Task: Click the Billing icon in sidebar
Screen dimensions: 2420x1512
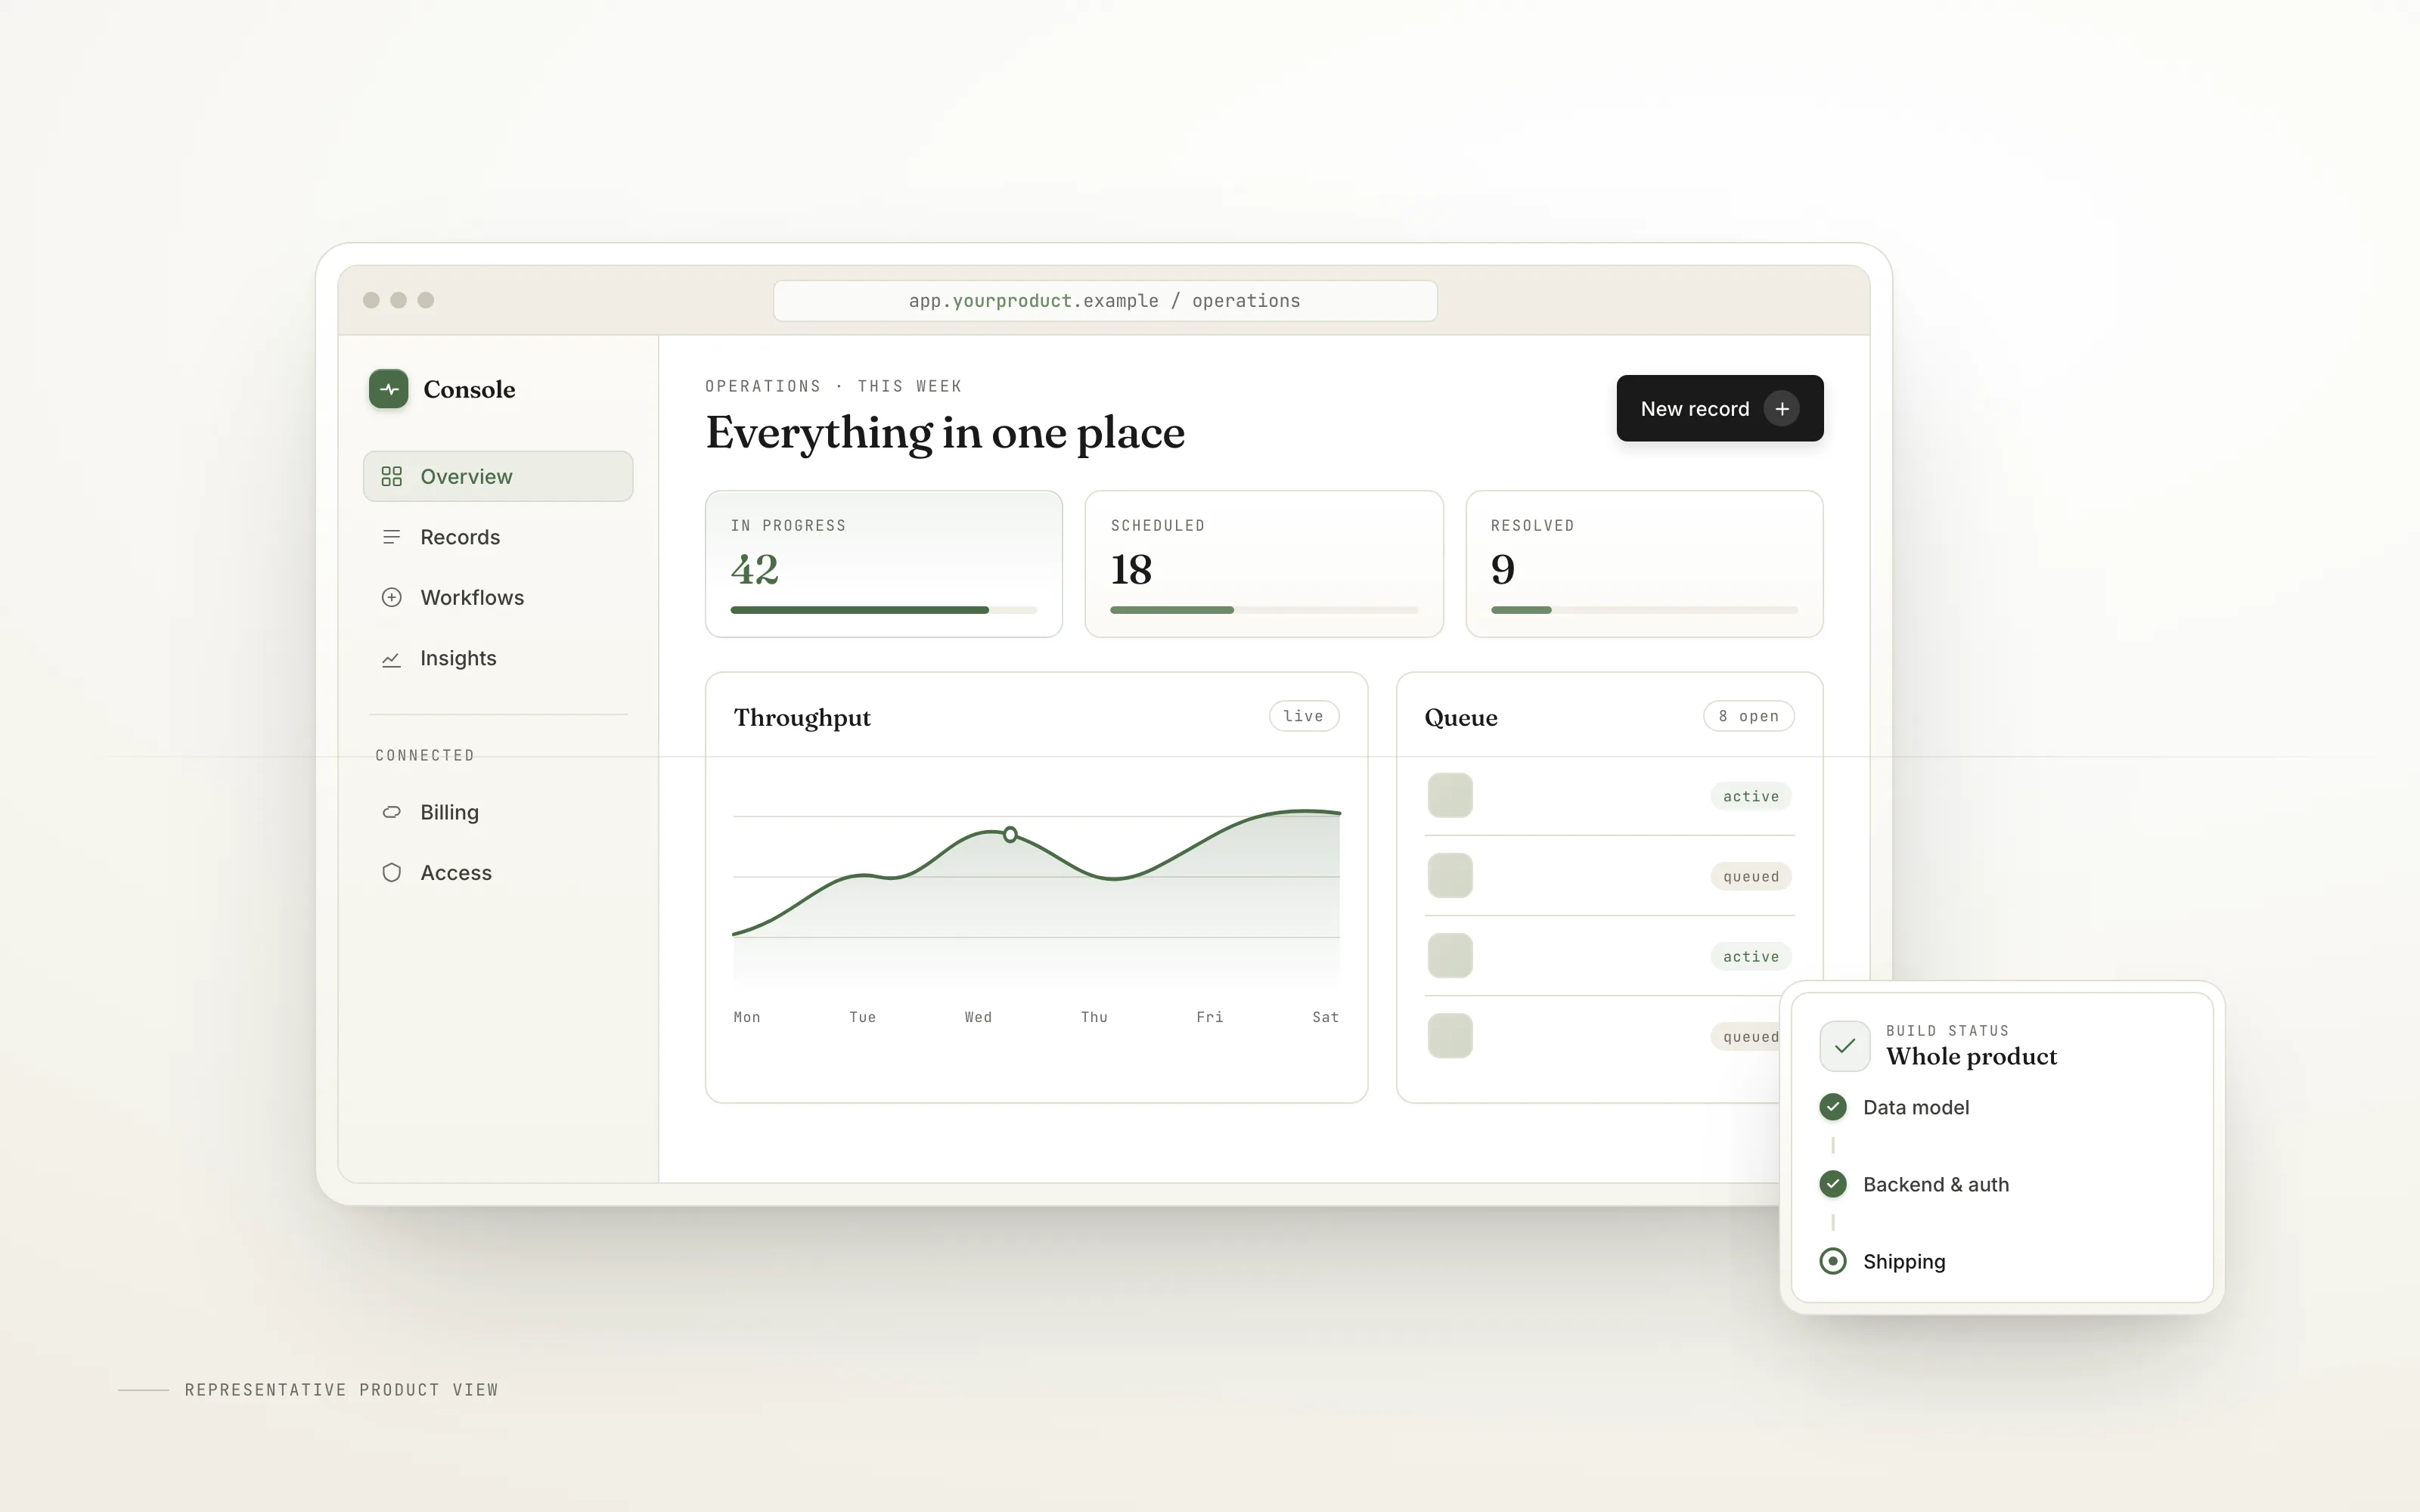Action: pos(392,812)
